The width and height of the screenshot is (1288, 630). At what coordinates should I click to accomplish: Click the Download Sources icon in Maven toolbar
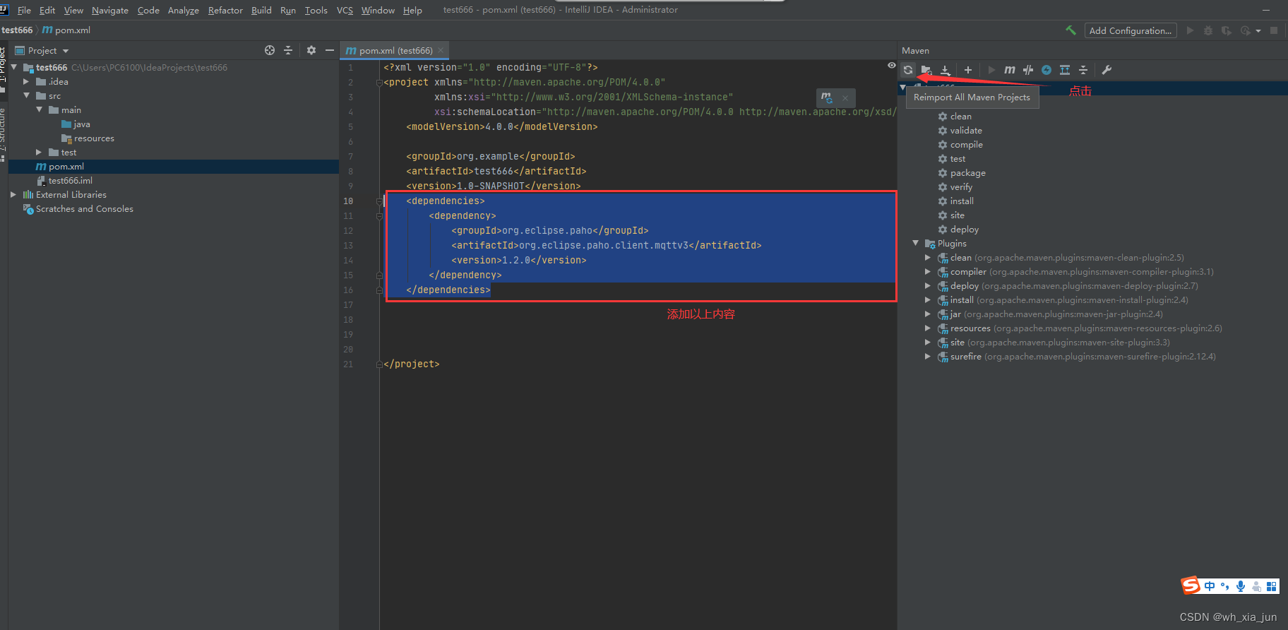[945, 70]
